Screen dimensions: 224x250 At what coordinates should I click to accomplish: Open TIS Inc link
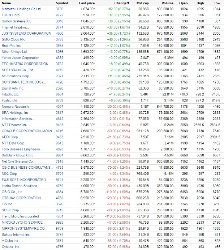coord(7,204)
